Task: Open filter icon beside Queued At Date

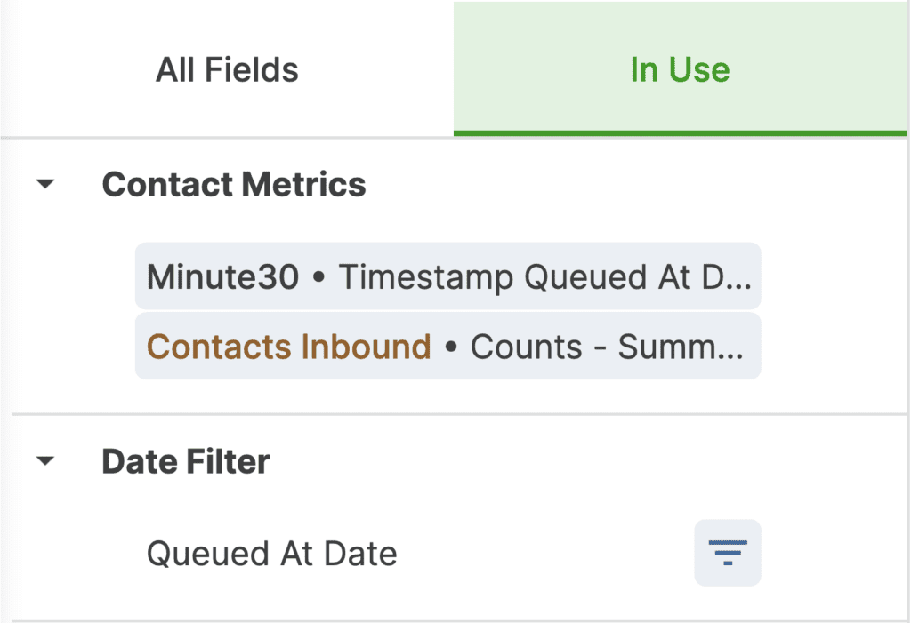Action: (728, 552)
